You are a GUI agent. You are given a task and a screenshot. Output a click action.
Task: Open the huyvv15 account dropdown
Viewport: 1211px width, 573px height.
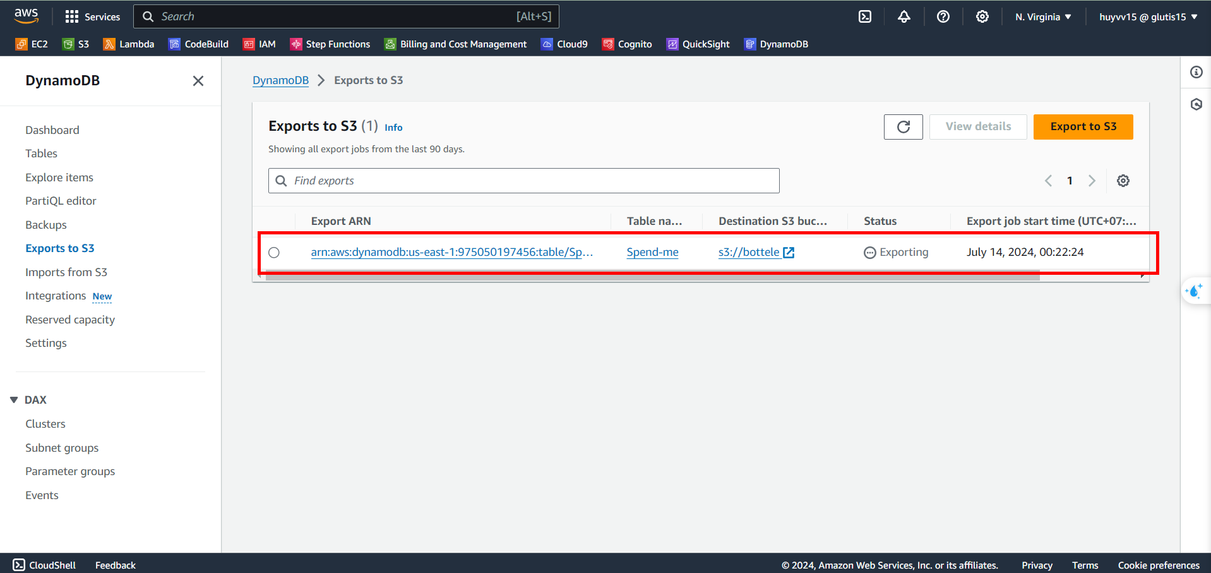pos(1148,16)
